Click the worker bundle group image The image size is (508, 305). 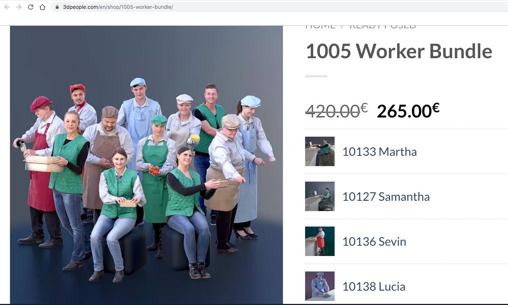(x=146, y=165)
